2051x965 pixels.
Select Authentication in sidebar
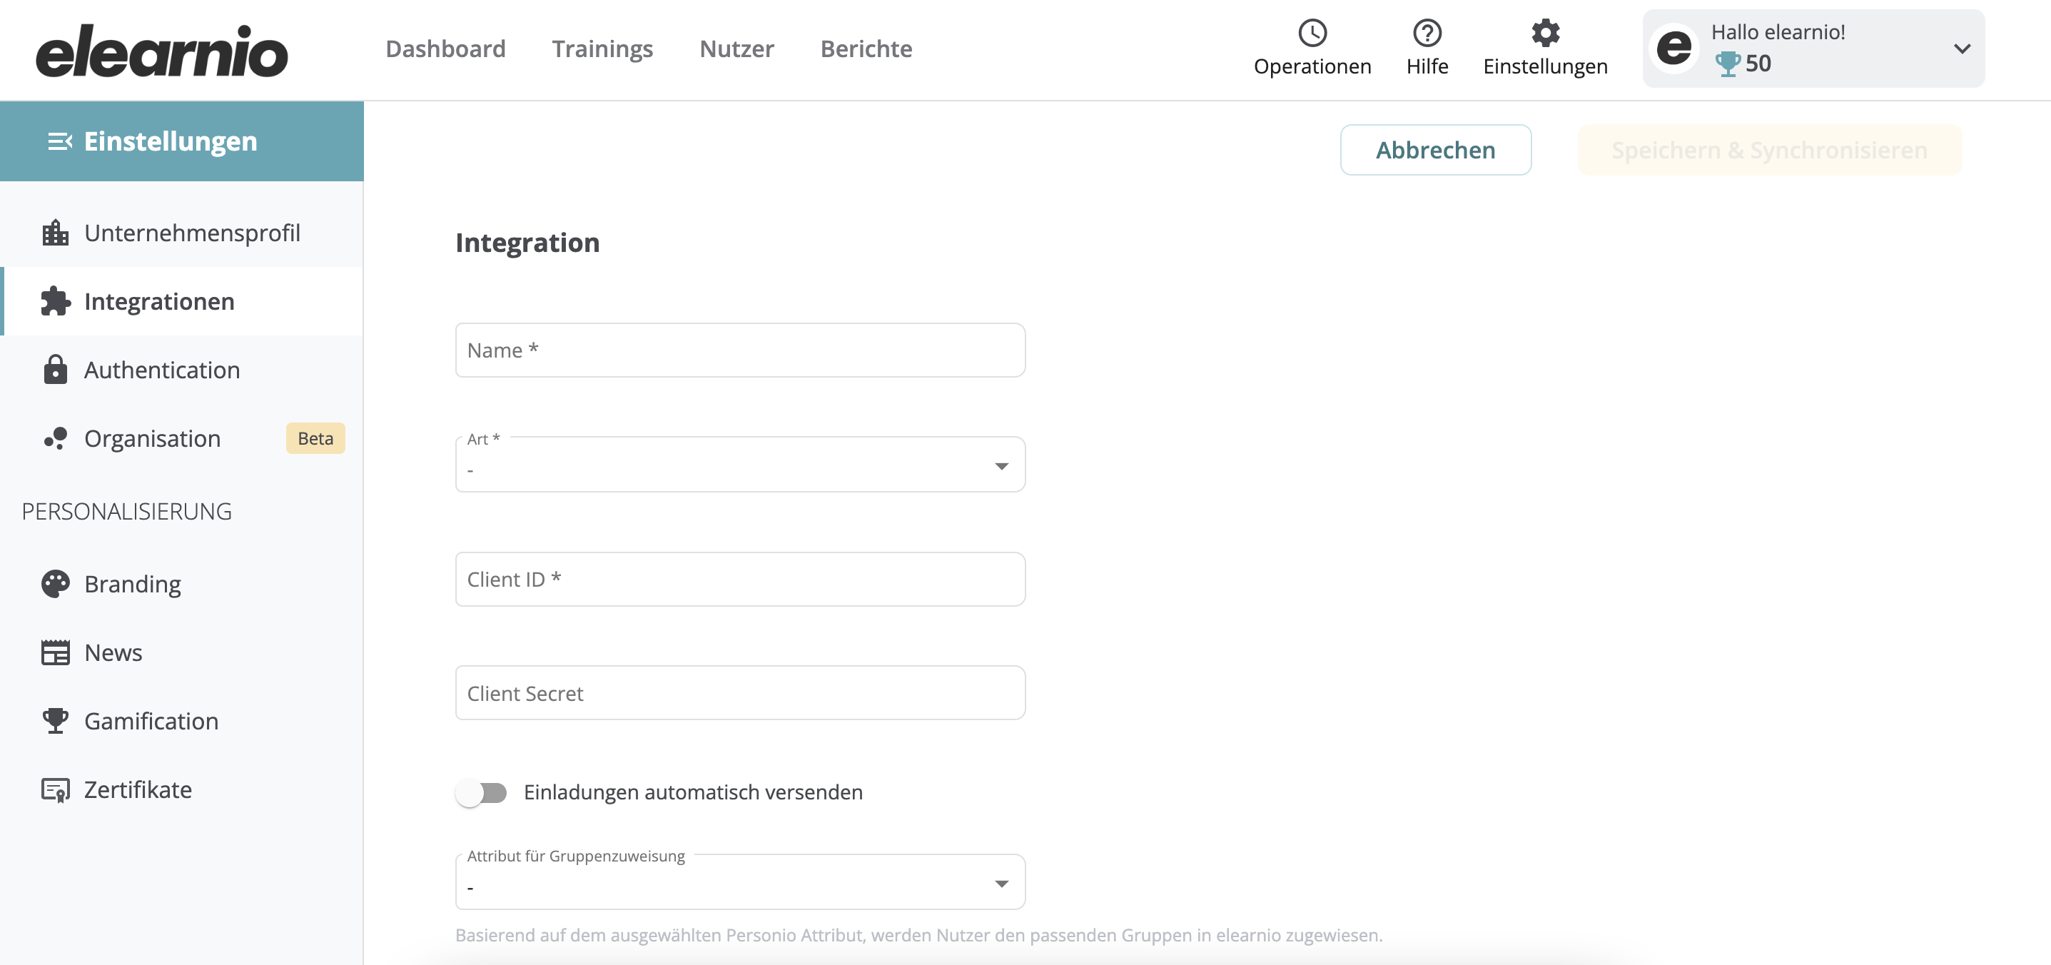tap(181, 370)
